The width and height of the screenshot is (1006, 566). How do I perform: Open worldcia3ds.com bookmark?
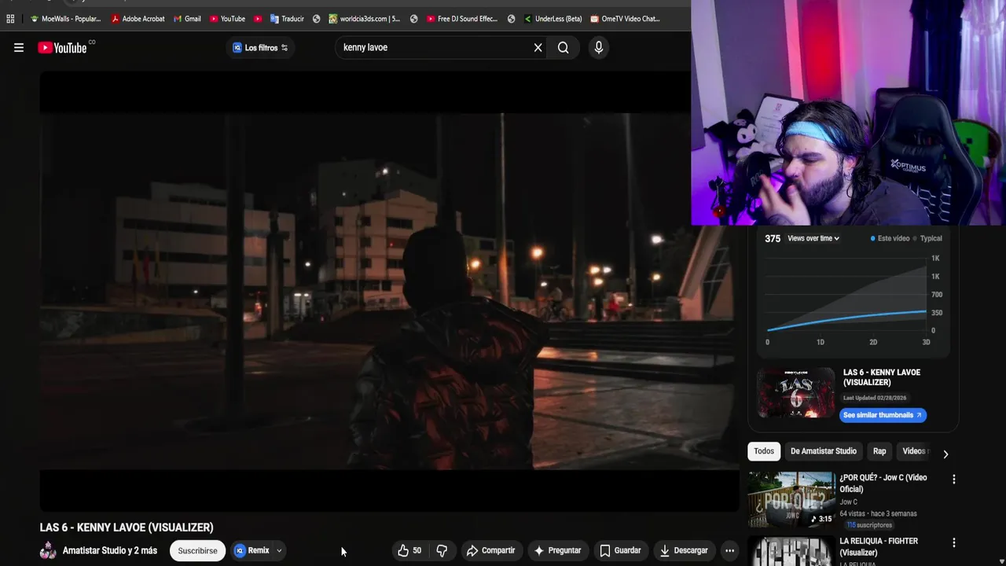click(x=364, y=19)
